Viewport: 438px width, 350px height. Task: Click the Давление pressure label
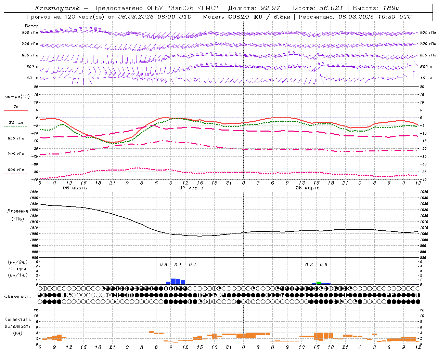[18, 211]
